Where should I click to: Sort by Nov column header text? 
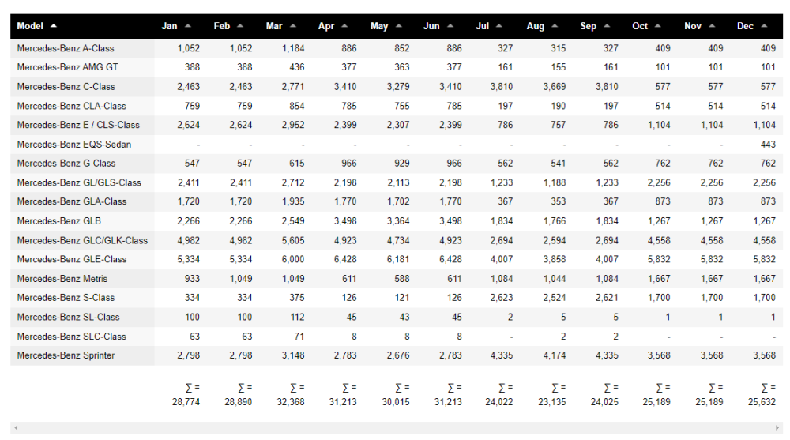pyautogui.click(x=692, y=26)
